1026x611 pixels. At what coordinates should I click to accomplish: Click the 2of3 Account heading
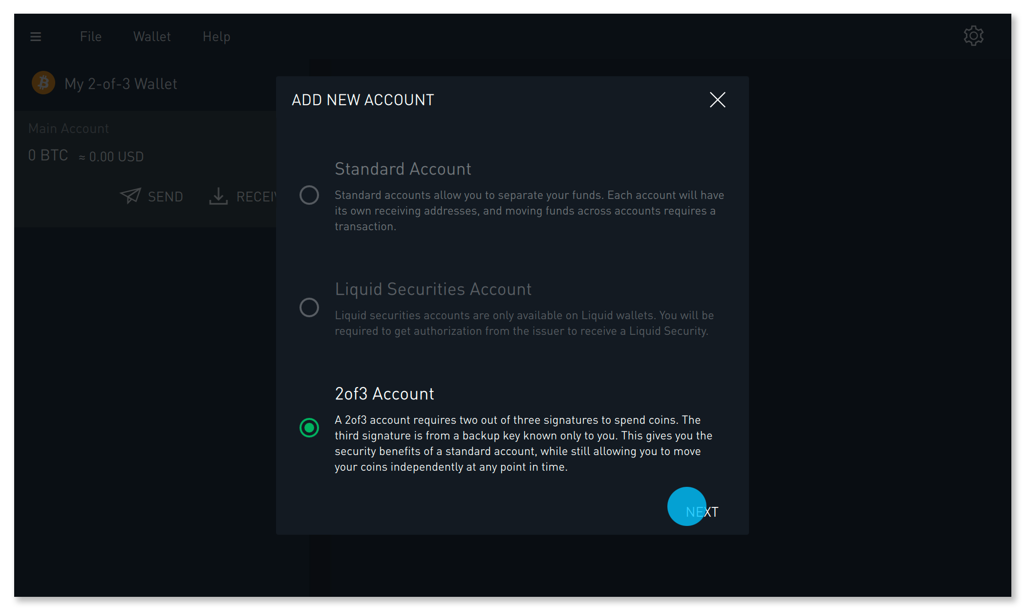pyautogui.click(x=385, y=393)
